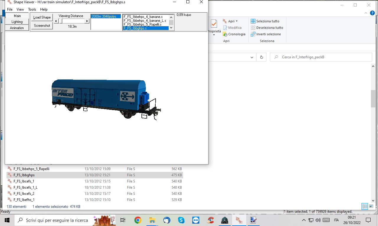Switch Explorer to details view icon
This screenshot has width=378, height=226.
365,206
